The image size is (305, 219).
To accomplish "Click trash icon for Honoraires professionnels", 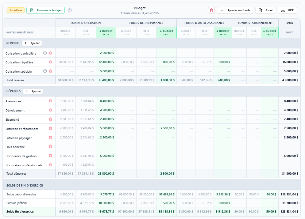I will click(51, 165).
